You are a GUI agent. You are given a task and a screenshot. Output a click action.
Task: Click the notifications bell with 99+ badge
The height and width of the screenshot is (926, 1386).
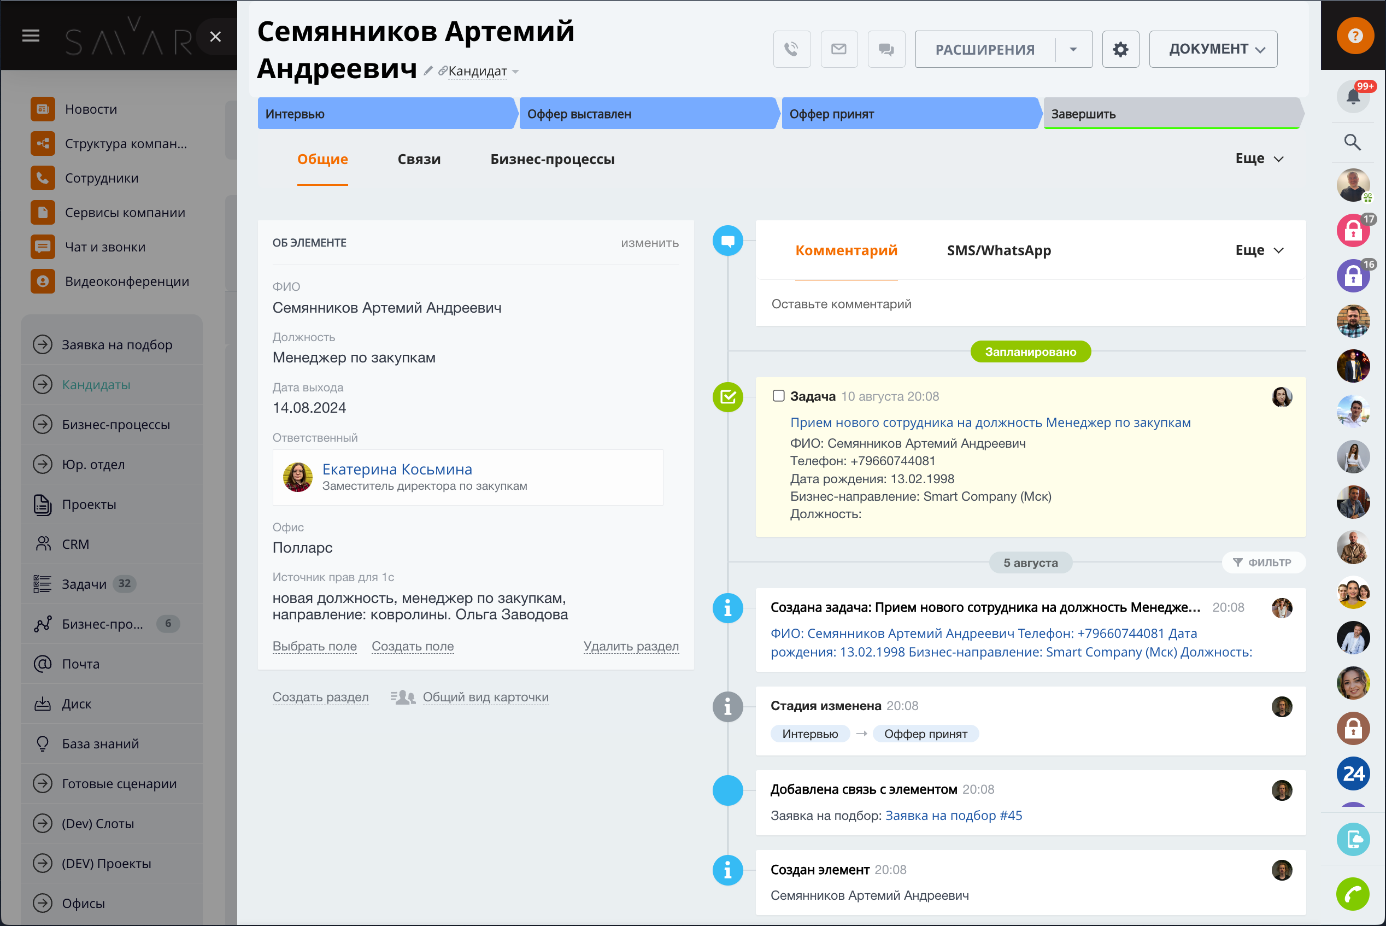tap(1353, 96)
